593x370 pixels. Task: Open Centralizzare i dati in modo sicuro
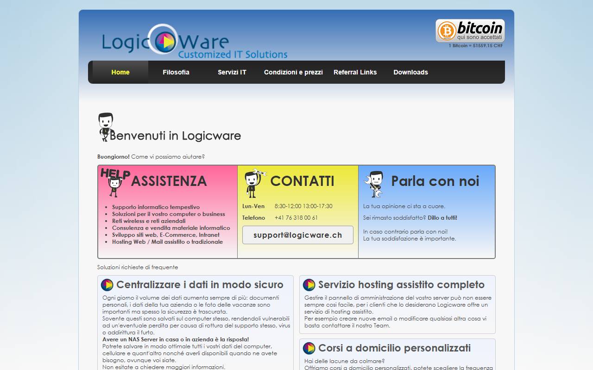[200, 284]
